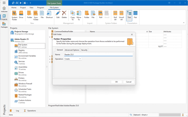Image resolution: width=188 pixels, height=117 pixels.
Task: Click the Delete ribbon icon
Action: (64, 15)
